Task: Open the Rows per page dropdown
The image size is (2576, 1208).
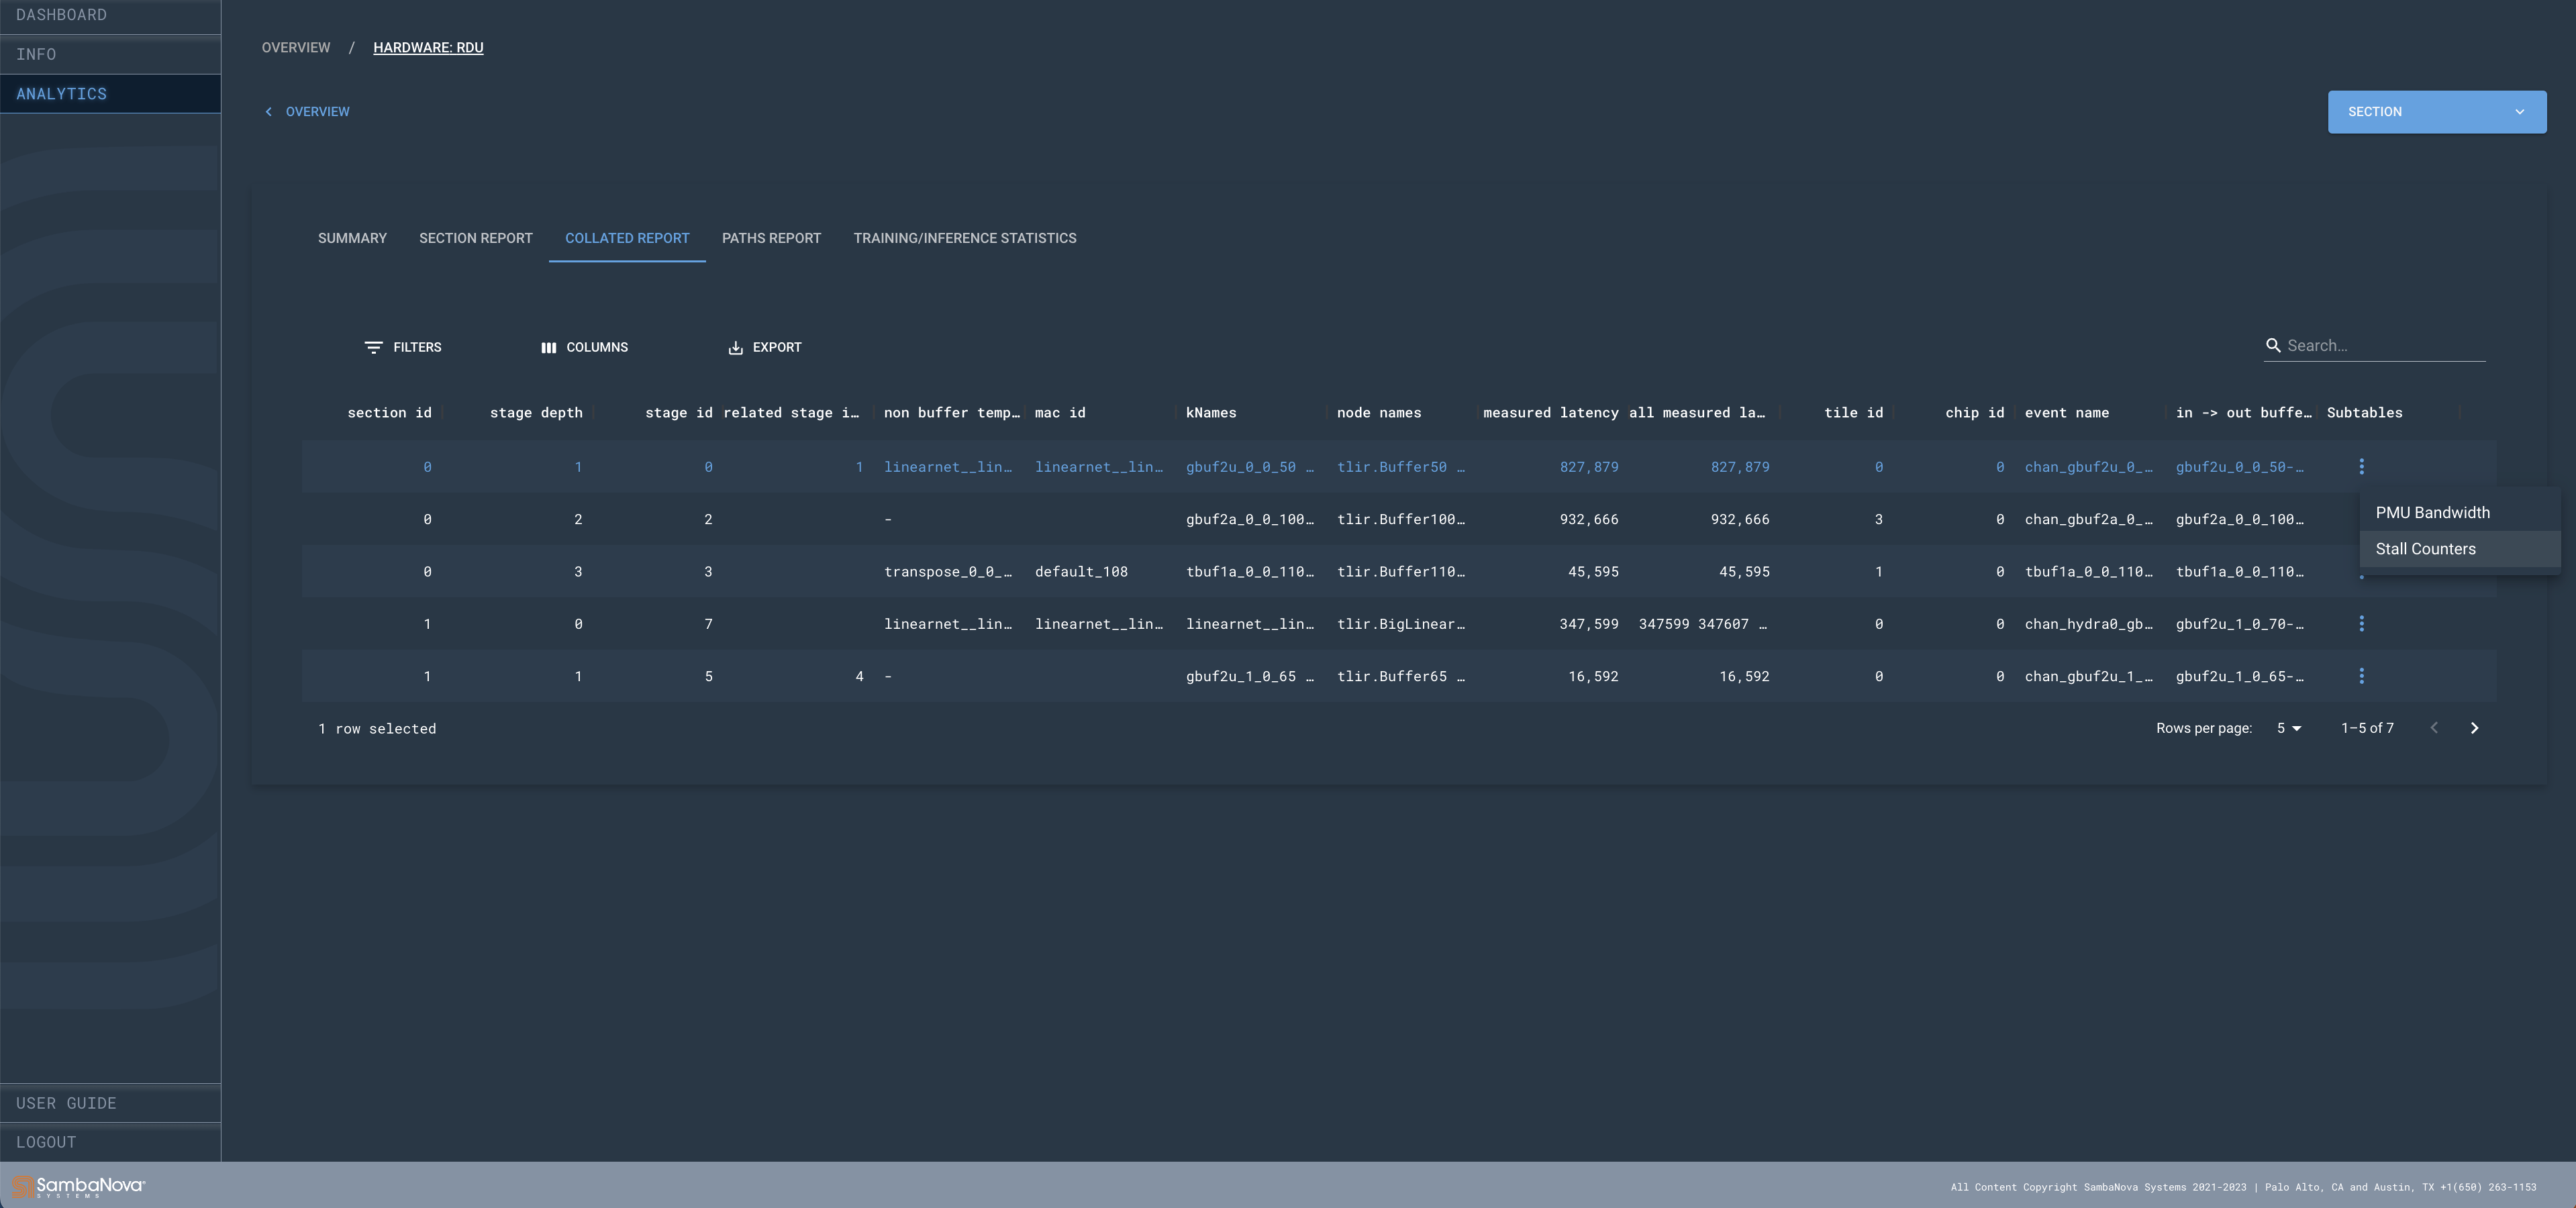Action: 2288,728
